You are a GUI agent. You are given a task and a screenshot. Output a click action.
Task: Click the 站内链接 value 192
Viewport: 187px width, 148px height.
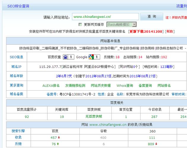point(164,57)
